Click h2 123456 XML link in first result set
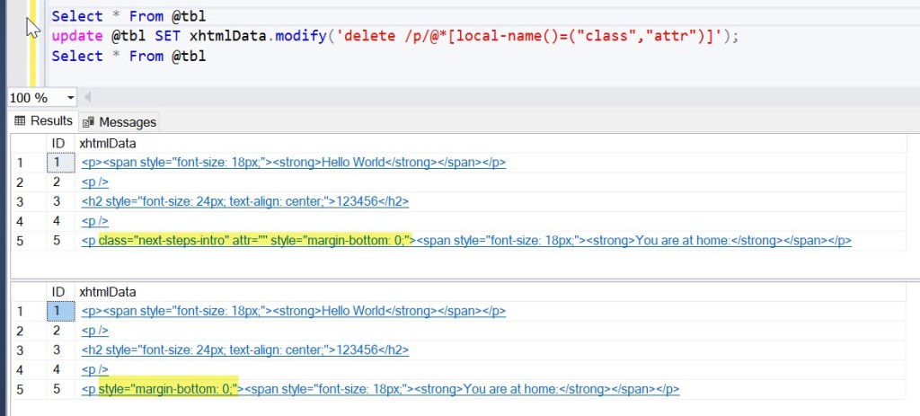 (x=244, y=201)
